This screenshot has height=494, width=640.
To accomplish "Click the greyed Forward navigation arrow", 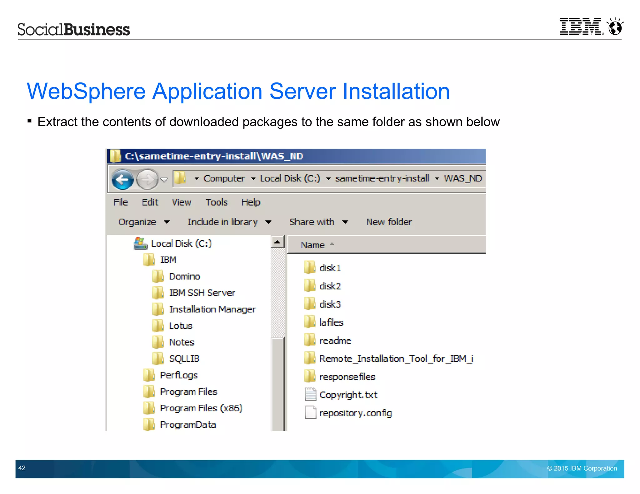I will [147, 179].
